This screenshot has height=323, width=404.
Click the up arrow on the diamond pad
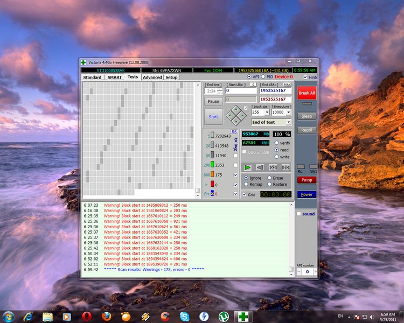236,109
